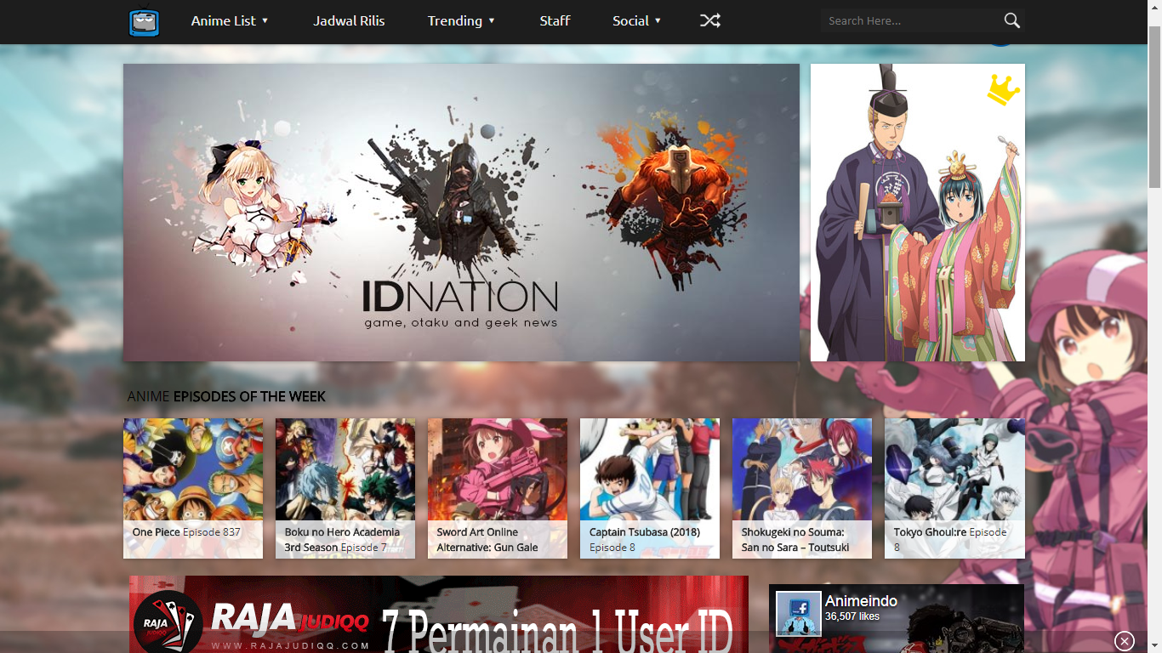Open Boku no Hero Academia 3rd Season card
This screenshot has width=1162, height=653.
click(x=345, y=488)
